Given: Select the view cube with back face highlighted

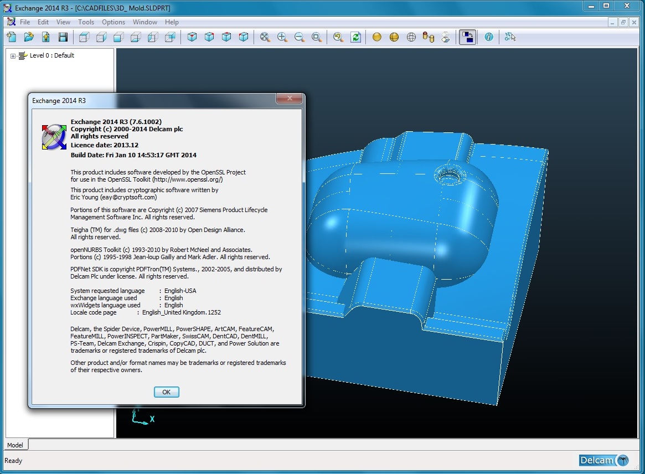Looking at the screenshot, I should pos(171,37).
